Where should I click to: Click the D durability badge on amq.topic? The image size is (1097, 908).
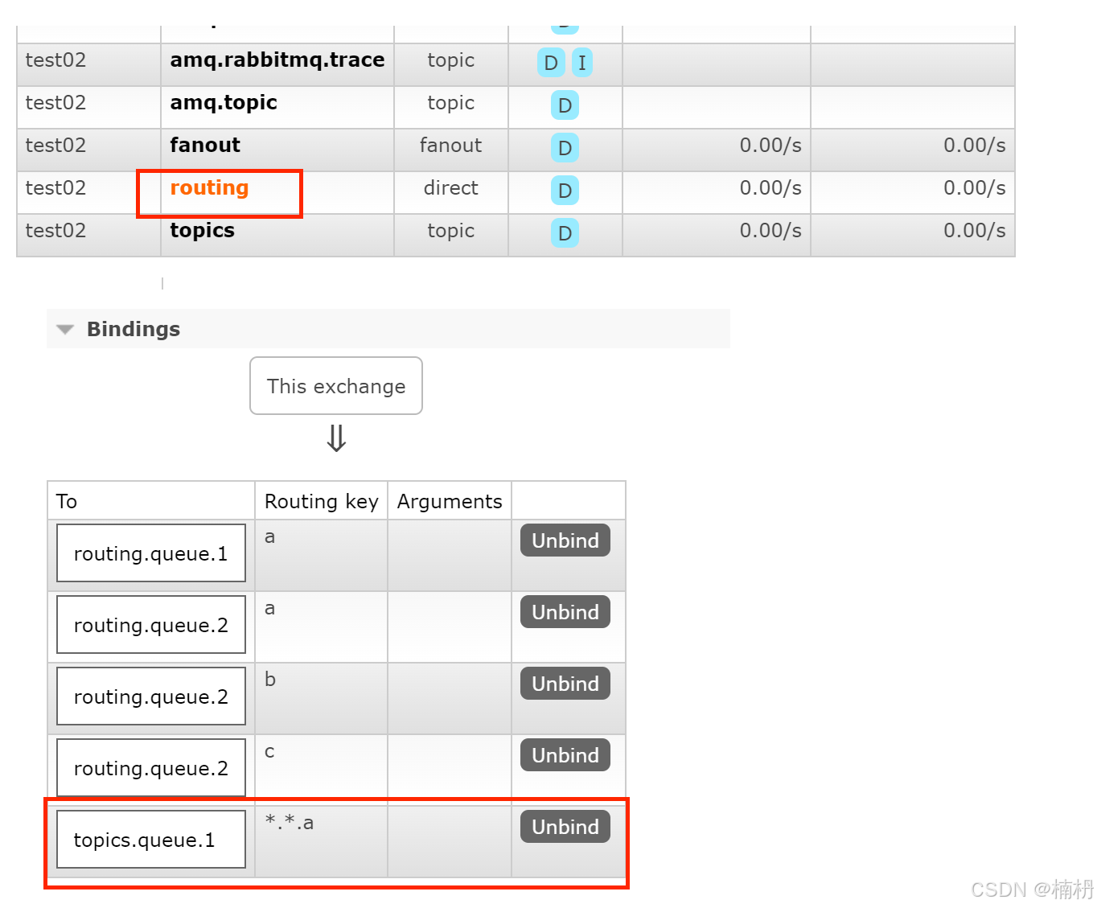coord(565,105)
